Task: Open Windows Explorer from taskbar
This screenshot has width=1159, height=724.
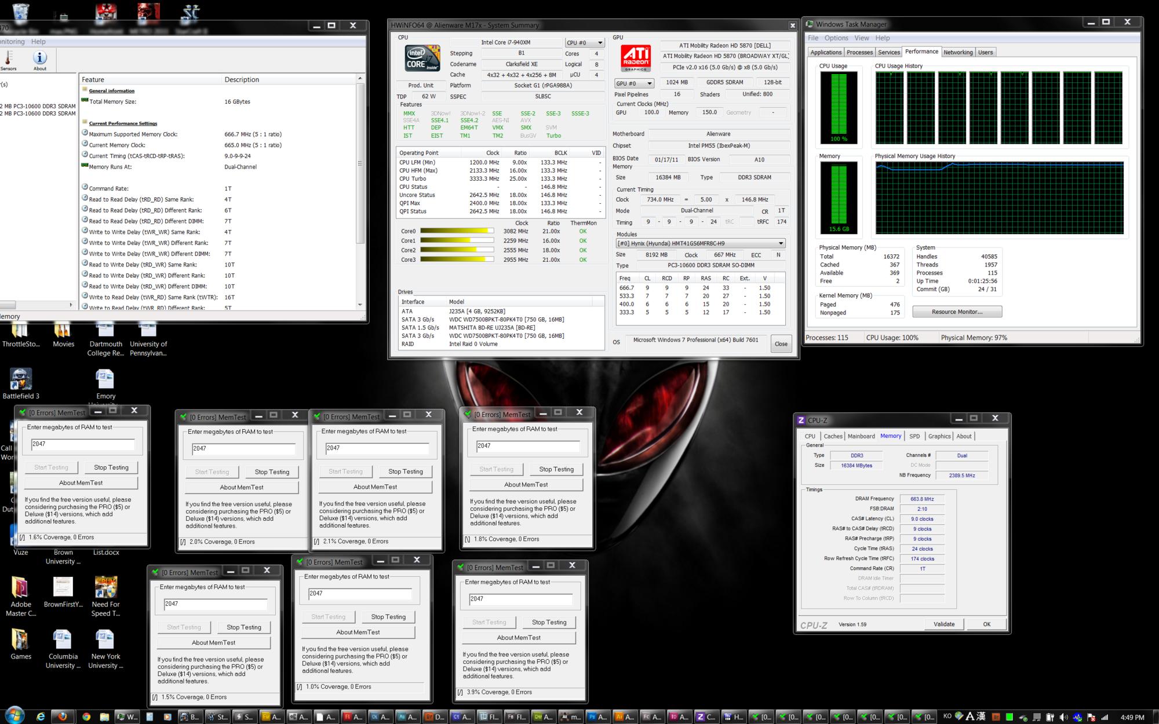Action: coord(104,716)
